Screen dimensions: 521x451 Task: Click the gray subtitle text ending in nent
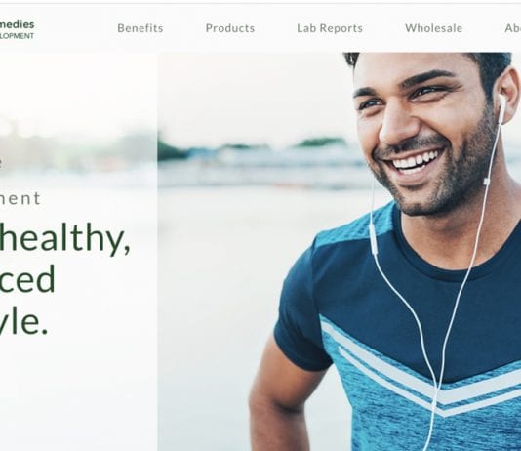point(20,199)
